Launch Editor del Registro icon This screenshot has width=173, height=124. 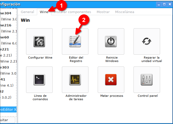[x=75, y=41]
